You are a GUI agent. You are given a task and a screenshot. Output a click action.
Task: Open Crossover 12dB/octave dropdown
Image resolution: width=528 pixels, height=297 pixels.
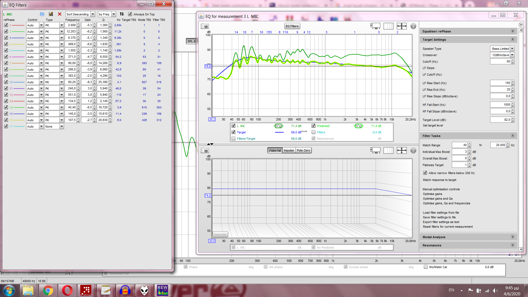pos(502,55)
